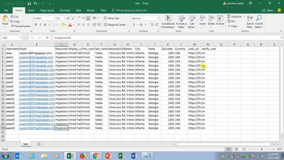Select the test sheet tab
284x160 pixels.
point(26,144)
